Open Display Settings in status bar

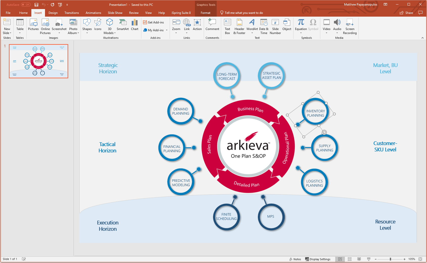[x=318, y=259]
